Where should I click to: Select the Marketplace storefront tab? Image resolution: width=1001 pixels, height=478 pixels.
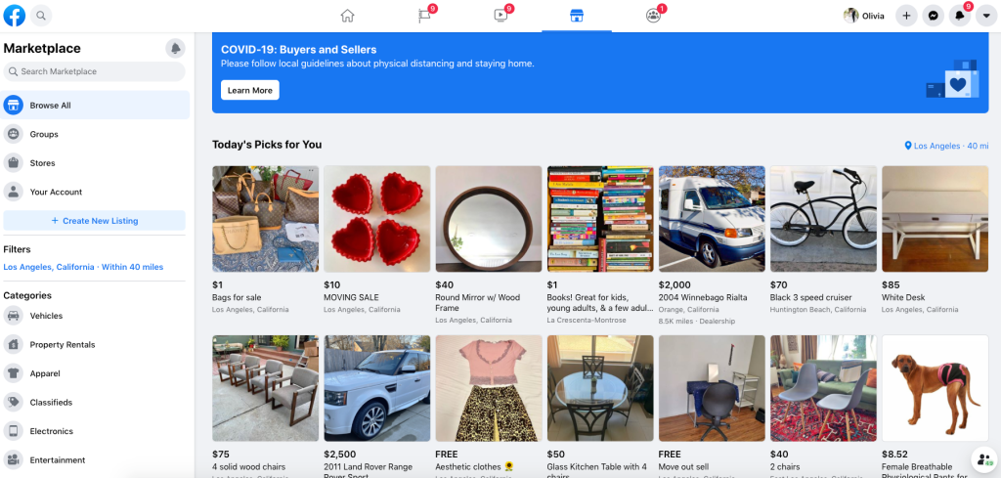tap(577, 16)
